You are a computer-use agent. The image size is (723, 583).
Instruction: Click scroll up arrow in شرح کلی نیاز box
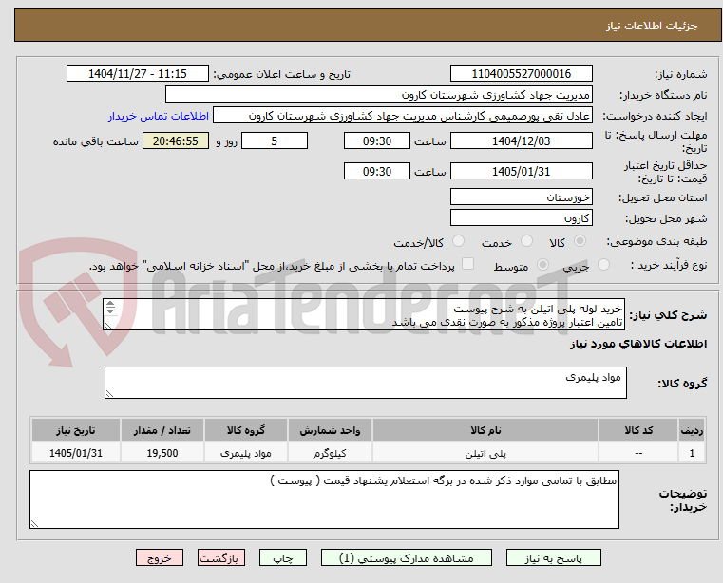110,304
